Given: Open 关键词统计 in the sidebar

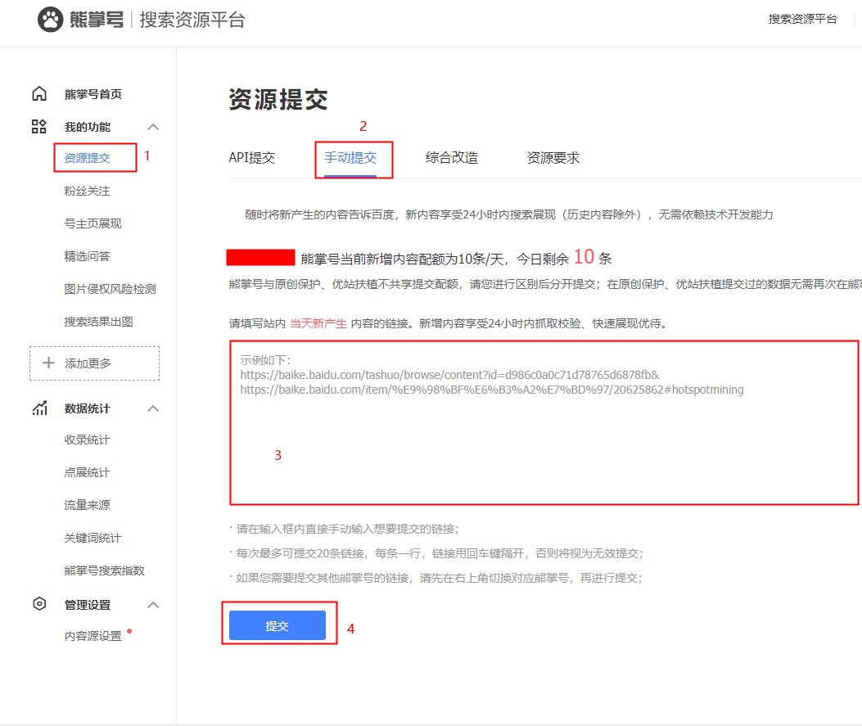Looking at the screenshot, I should [93, 538].
